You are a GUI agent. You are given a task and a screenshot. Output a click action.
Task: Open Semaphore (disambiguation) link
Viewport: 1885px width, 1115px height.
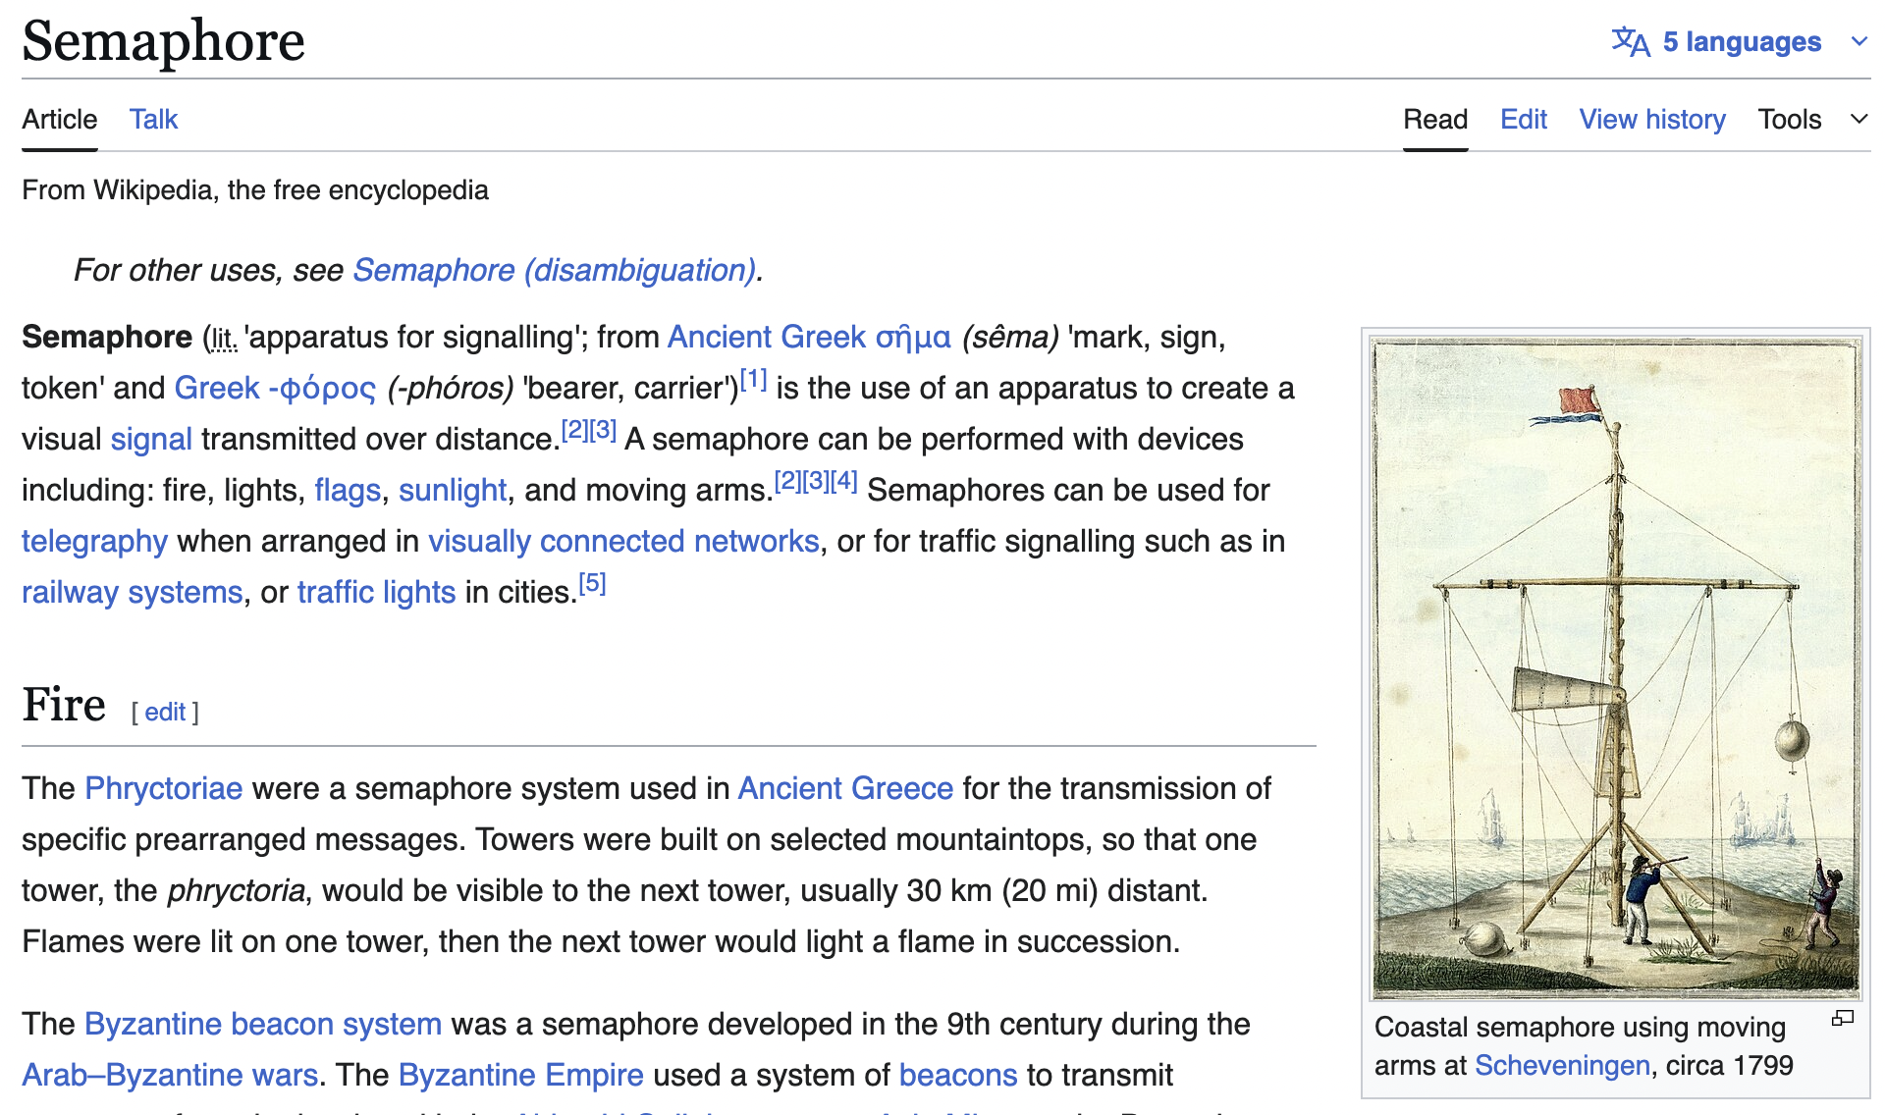[555, 270]
